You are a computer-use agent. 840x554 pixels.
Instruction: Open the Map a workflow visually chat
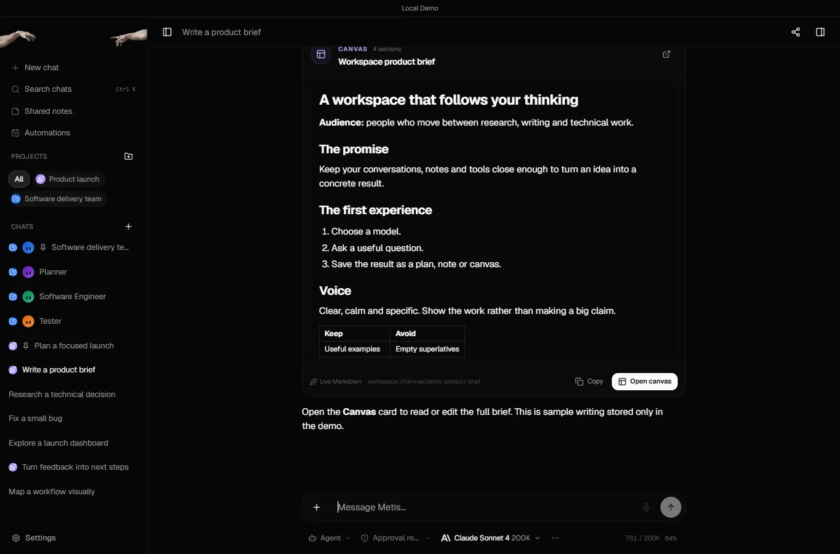pyautogui.click(x=73, y=492)
